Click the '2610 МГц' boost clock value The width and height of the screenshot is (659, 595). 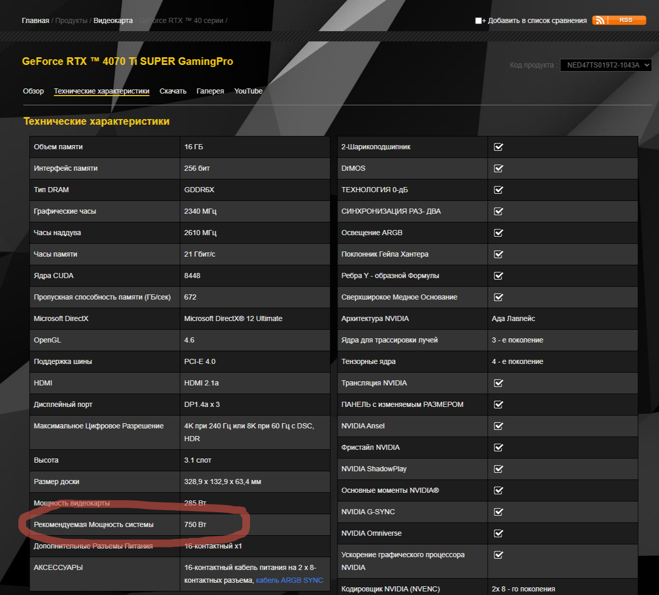pos(200,233)
